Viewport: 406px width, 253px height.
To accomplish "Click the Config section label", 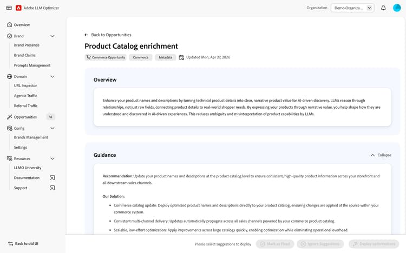I will [19, 128].
